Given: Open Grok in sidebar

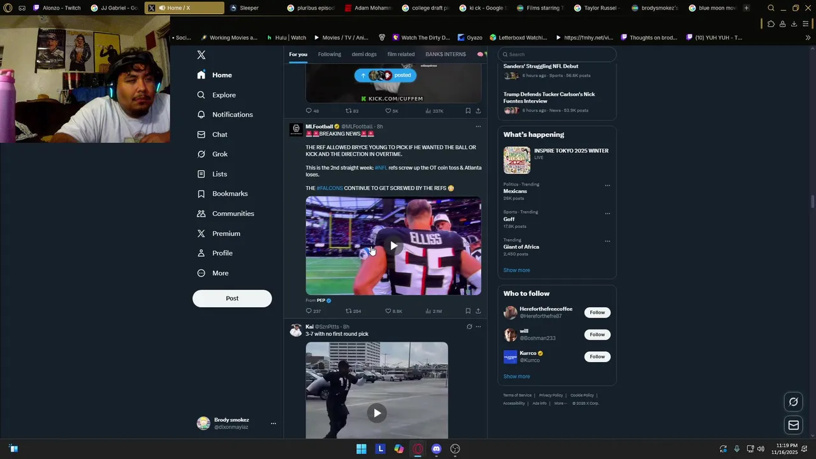Looking at the screenshot, I should (x=212, y=154).
